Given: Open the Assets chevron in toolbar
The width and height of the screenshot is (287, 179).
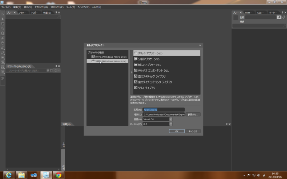Looking at the screenshot, I should click(x=3, y=78).
